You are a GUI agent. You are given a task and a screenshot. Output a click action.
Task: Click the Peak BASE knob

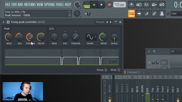pyautogui.click(x=9, y=37)
